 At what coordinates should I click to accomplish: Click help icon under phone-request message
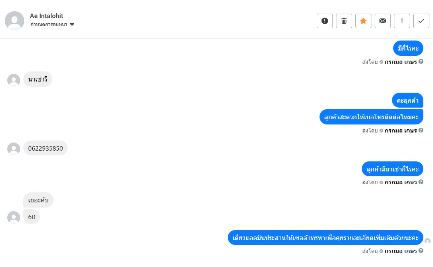point(421,130)
